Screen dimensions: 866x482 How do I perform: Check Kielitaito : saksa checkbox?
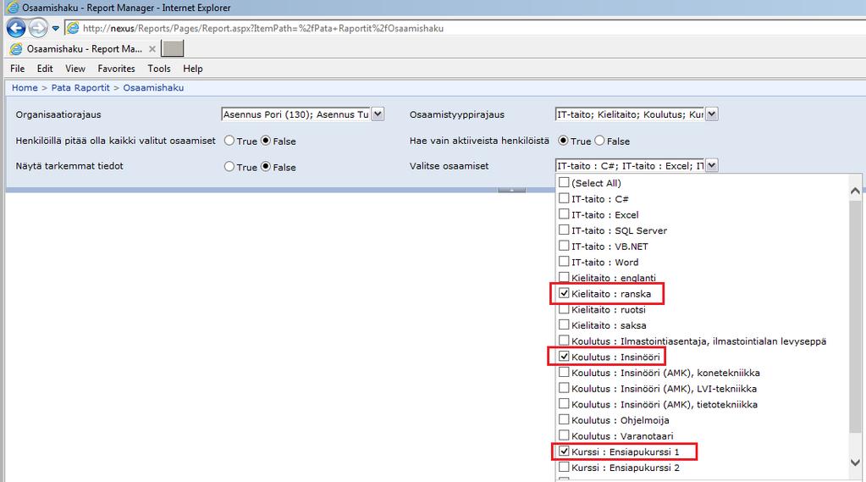(564, 324)
